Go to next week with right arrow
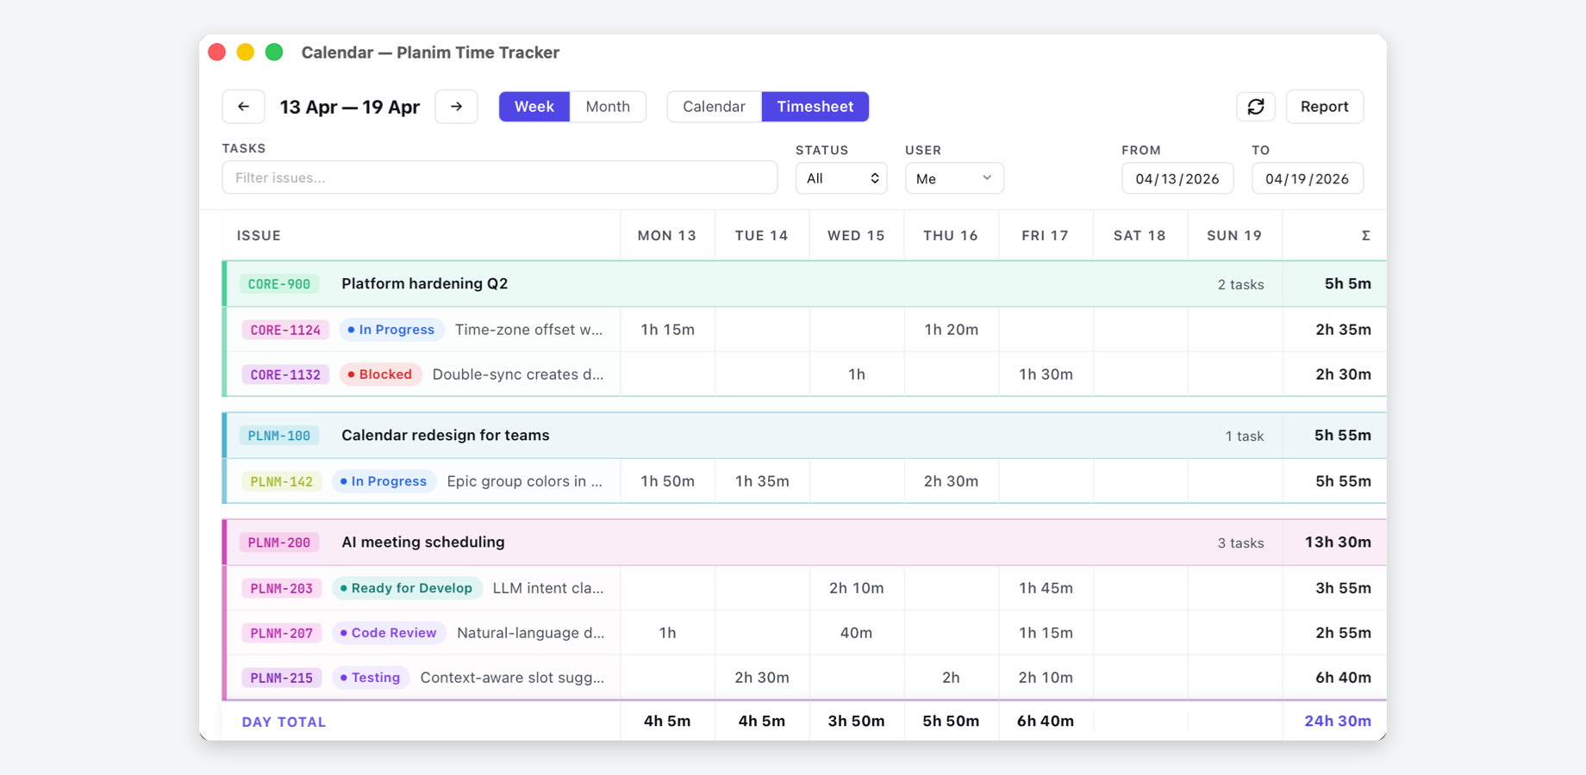 457,107
